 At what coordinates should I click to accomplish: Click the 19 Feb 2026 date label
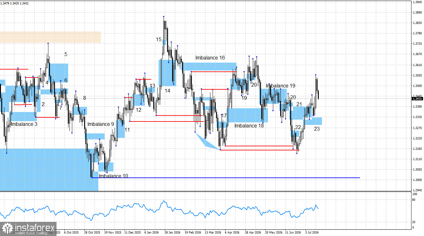coord(193,233)
